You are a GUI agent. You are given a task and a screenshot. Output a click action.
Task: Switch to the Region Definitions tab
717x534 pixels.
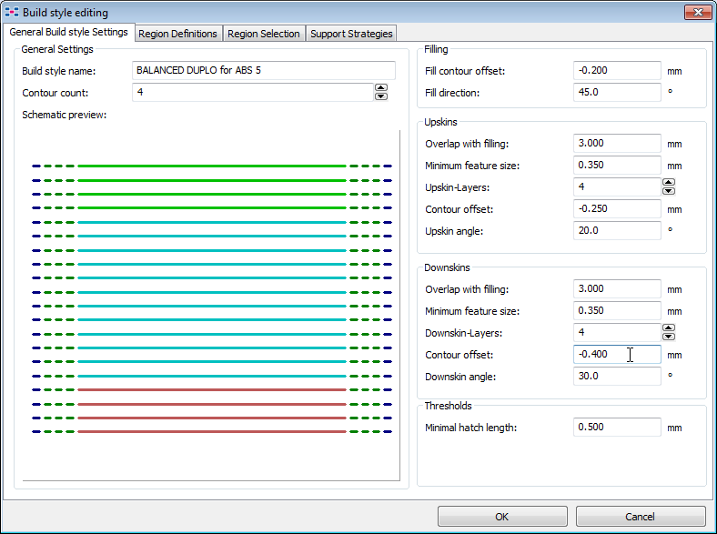click(177, 34)
